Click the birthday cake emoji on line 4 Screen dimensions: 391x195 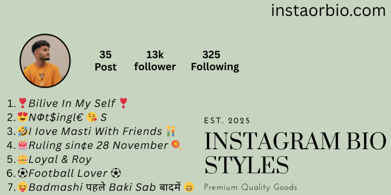pos(23,145)
